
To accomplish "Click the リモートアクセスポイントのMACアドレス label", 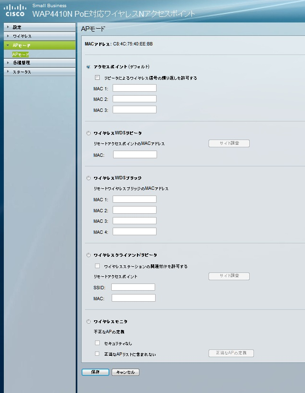I will (x=129, y=143).
